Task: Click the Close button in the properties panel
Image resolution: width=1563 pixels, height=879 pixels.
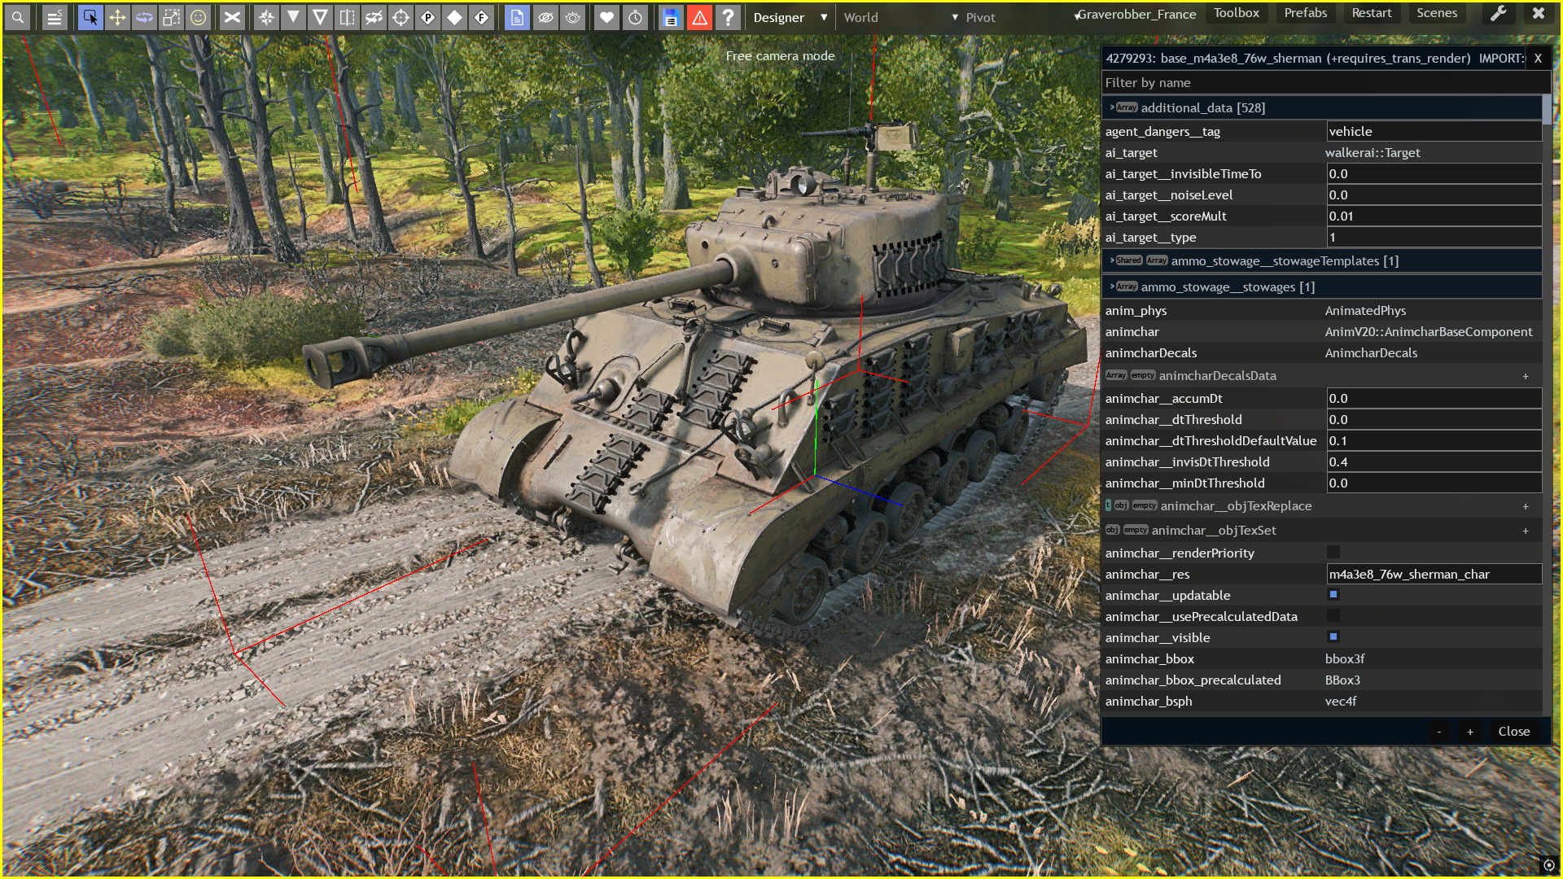Action: click(1513, 731)
